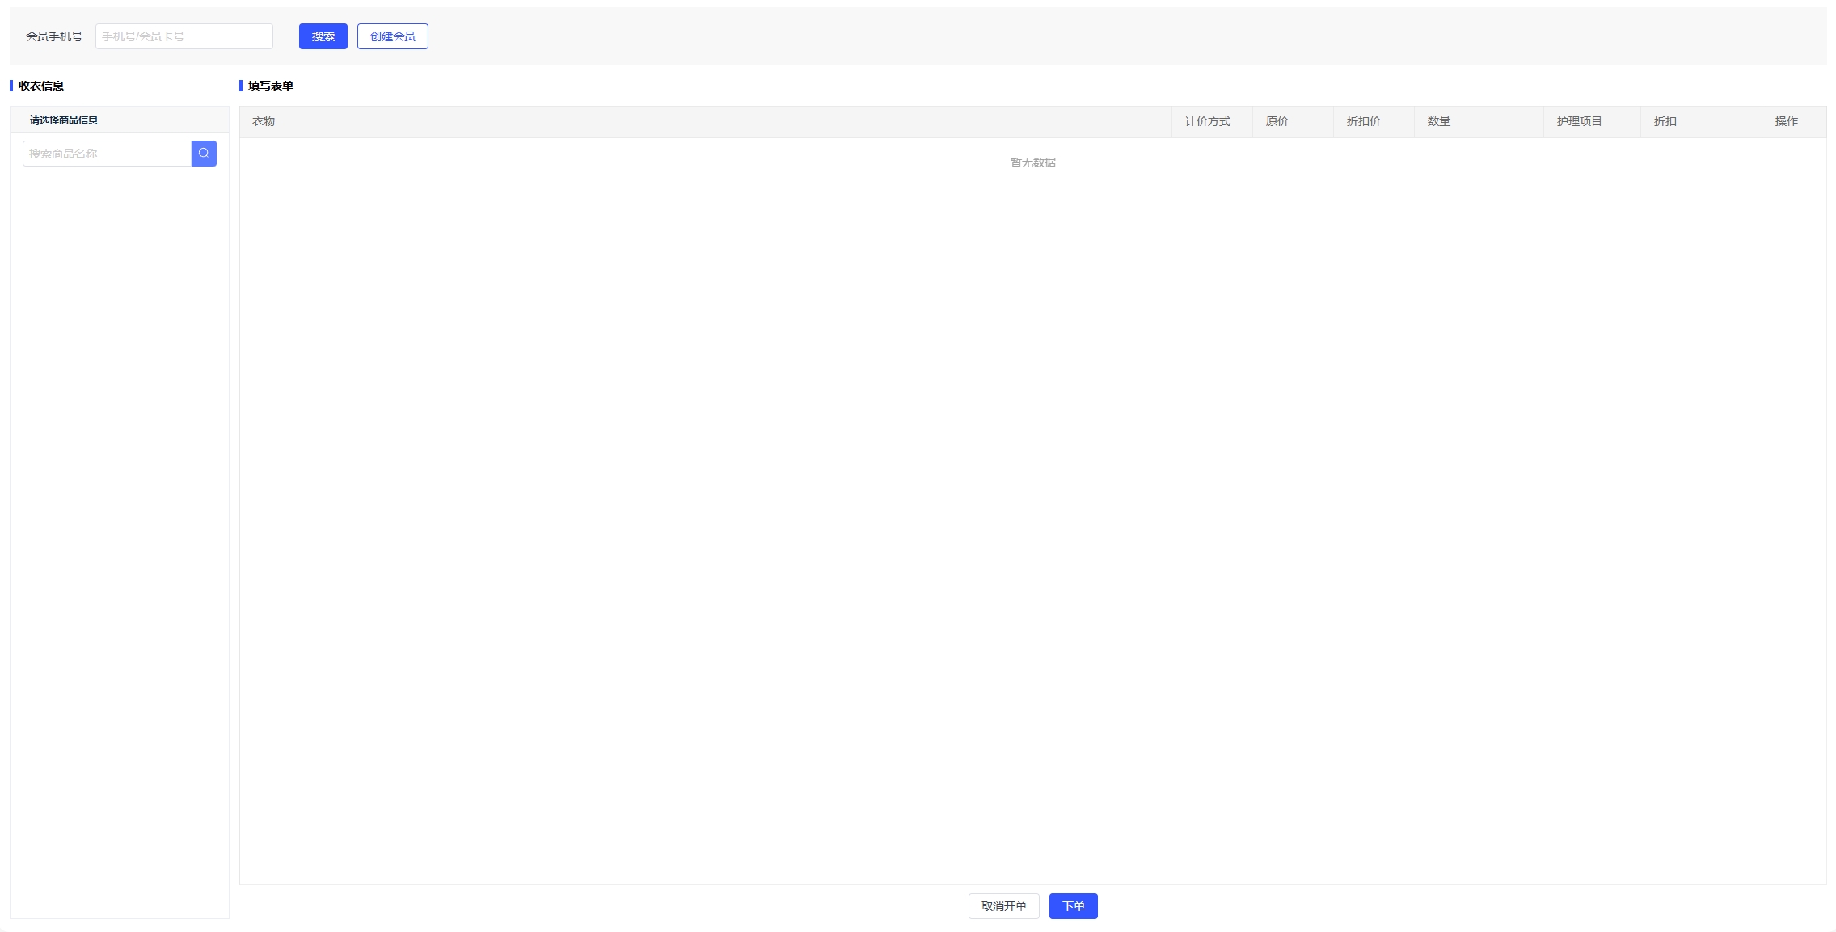Select the 原价 column header

pyautogui.click(x=1277, y=121)
